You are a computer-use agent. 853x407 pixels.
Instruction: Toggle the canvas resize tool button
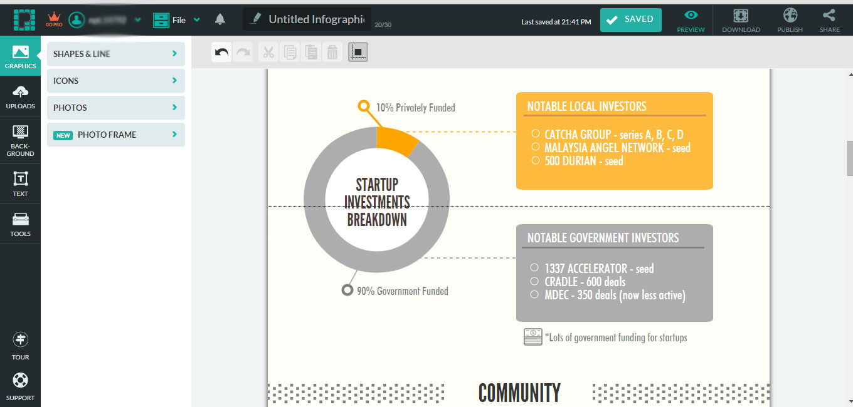358,53
